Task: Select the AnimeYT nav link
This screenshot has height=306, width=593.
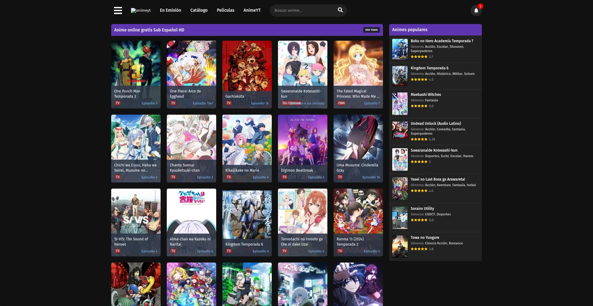Action: pyautogui.click(x=252, y=10)
